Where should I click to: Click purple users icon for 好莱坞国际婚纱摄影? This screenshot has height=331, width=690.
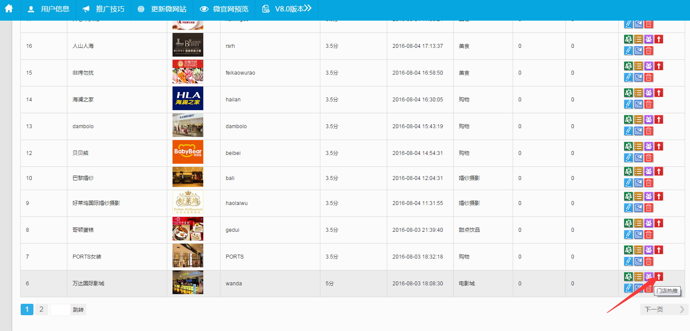pos(649,196)
